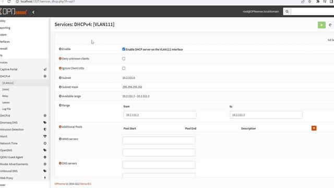
Task: Collapse the sidebar with the chevron arrow
Action: tap(33, 12)
